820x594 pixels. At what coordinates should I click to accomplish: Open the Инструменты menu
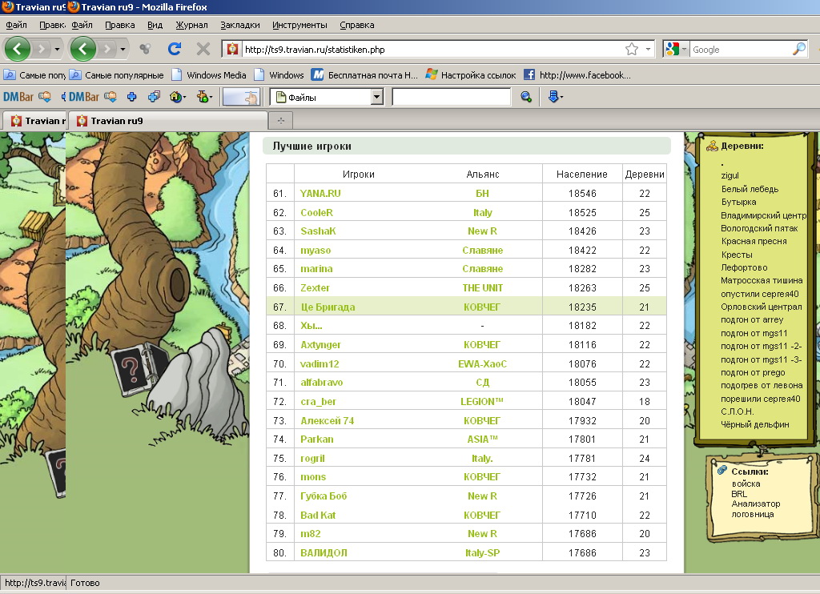pyautogui.click(x=299, y=25)
